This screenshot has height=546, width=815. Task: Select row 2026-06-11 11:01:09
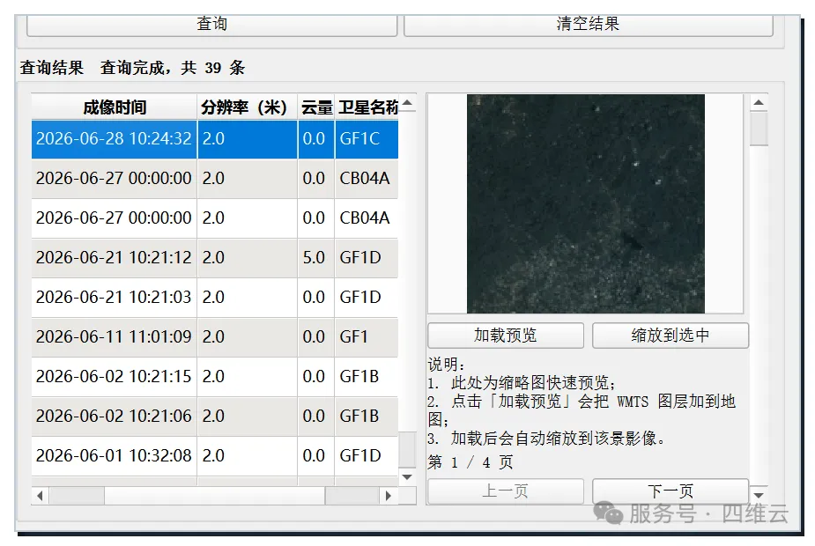point(215,336)
